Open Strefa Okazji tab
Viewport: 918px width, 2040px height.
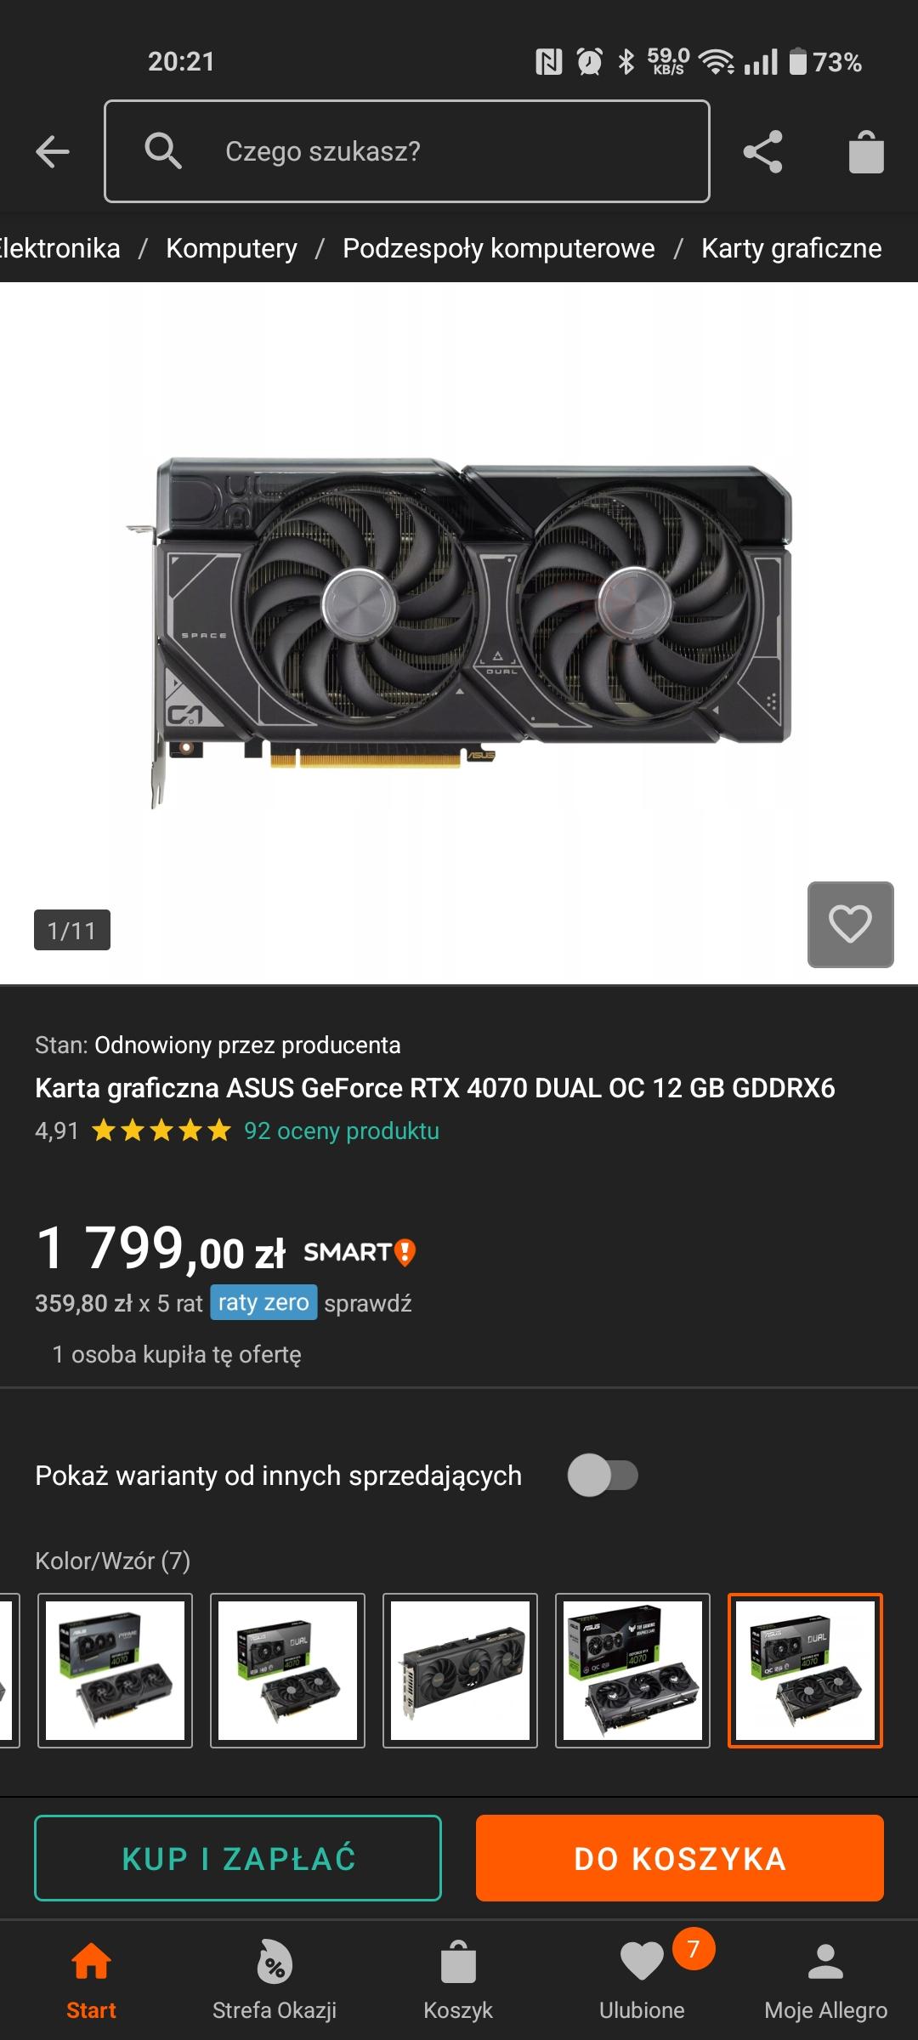pos(275,1980)
